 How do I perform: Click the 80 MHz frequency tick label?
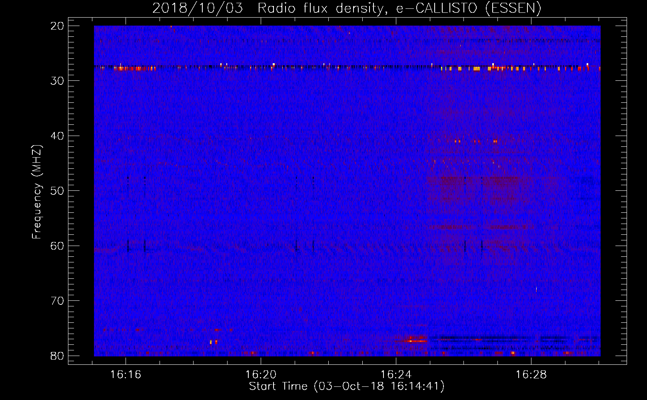(x=57, y=356)
